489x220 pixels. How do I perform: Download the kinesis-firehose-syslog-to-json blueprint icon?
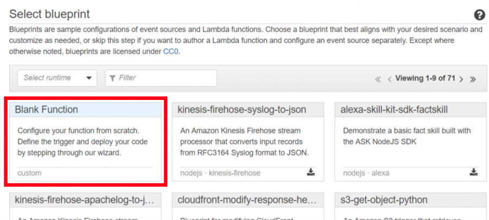311,172
